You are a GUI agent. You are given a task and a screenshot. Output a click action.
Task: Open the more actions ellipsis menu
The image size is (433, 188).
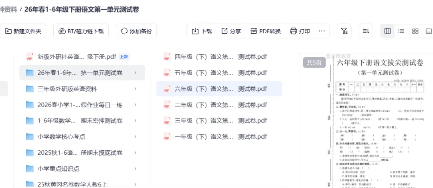(322, 31)
